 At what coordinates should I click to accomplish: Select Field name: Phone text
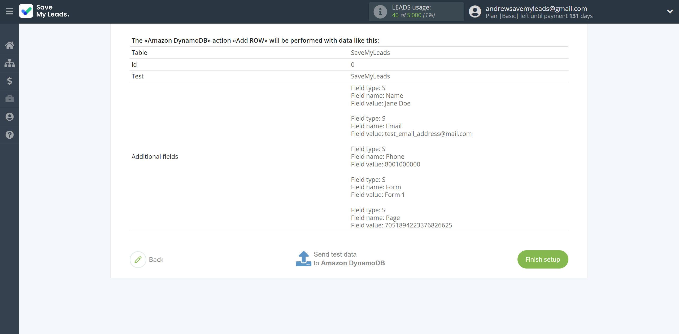377,156
